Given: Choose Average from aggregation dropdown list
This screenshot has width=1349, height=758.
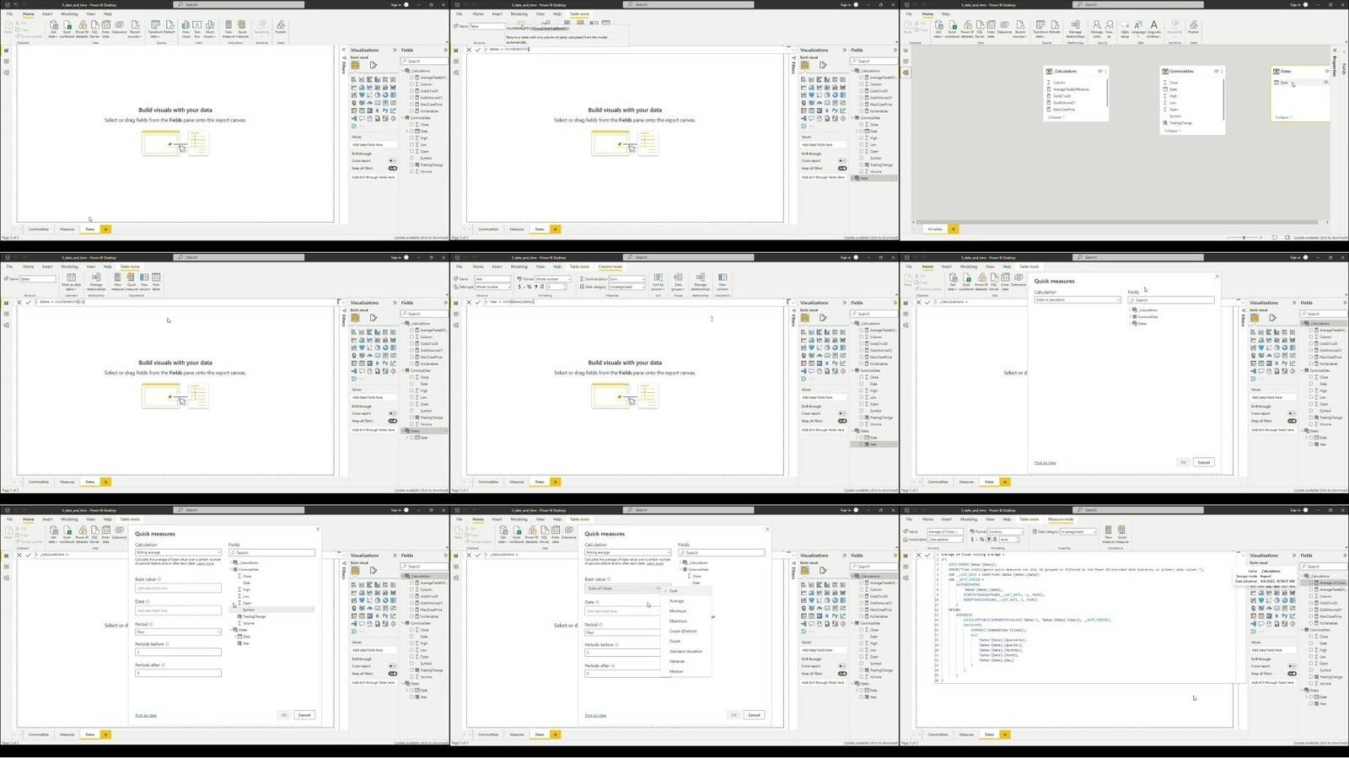Looking at the screenshot, I should pyautogui.click(x=676, y=601).
